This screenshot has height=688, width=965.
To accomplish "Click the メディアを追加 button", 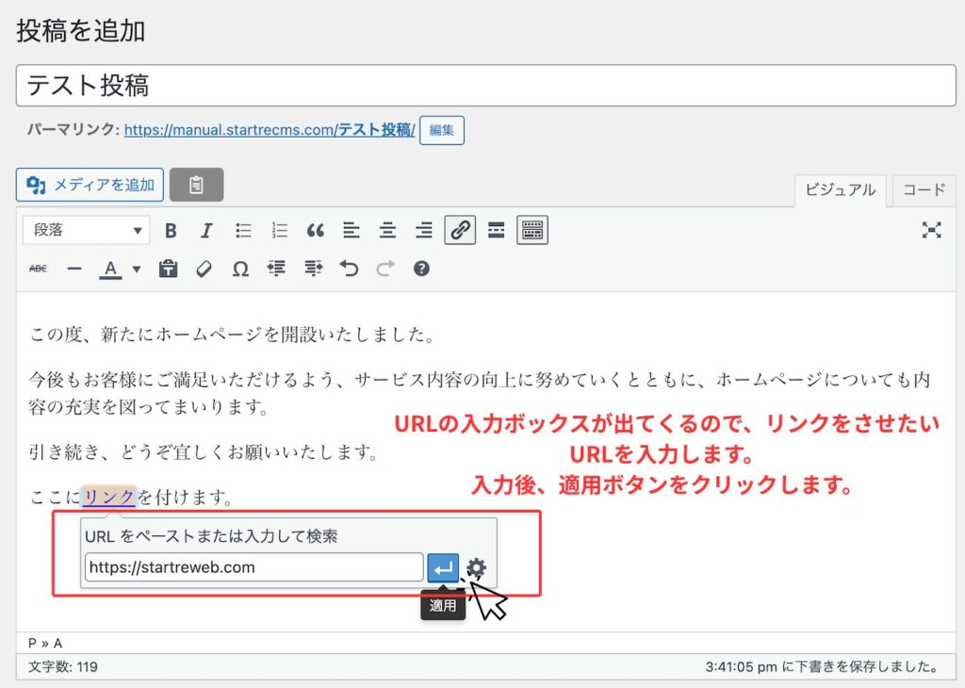I will 90,185.
